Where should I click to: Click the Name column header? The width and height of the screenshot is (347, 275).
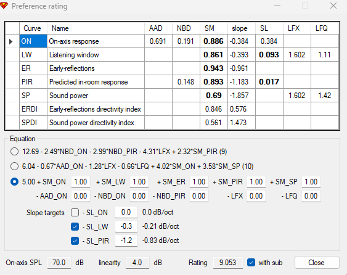pyautogui.click(x=96, y=28)
